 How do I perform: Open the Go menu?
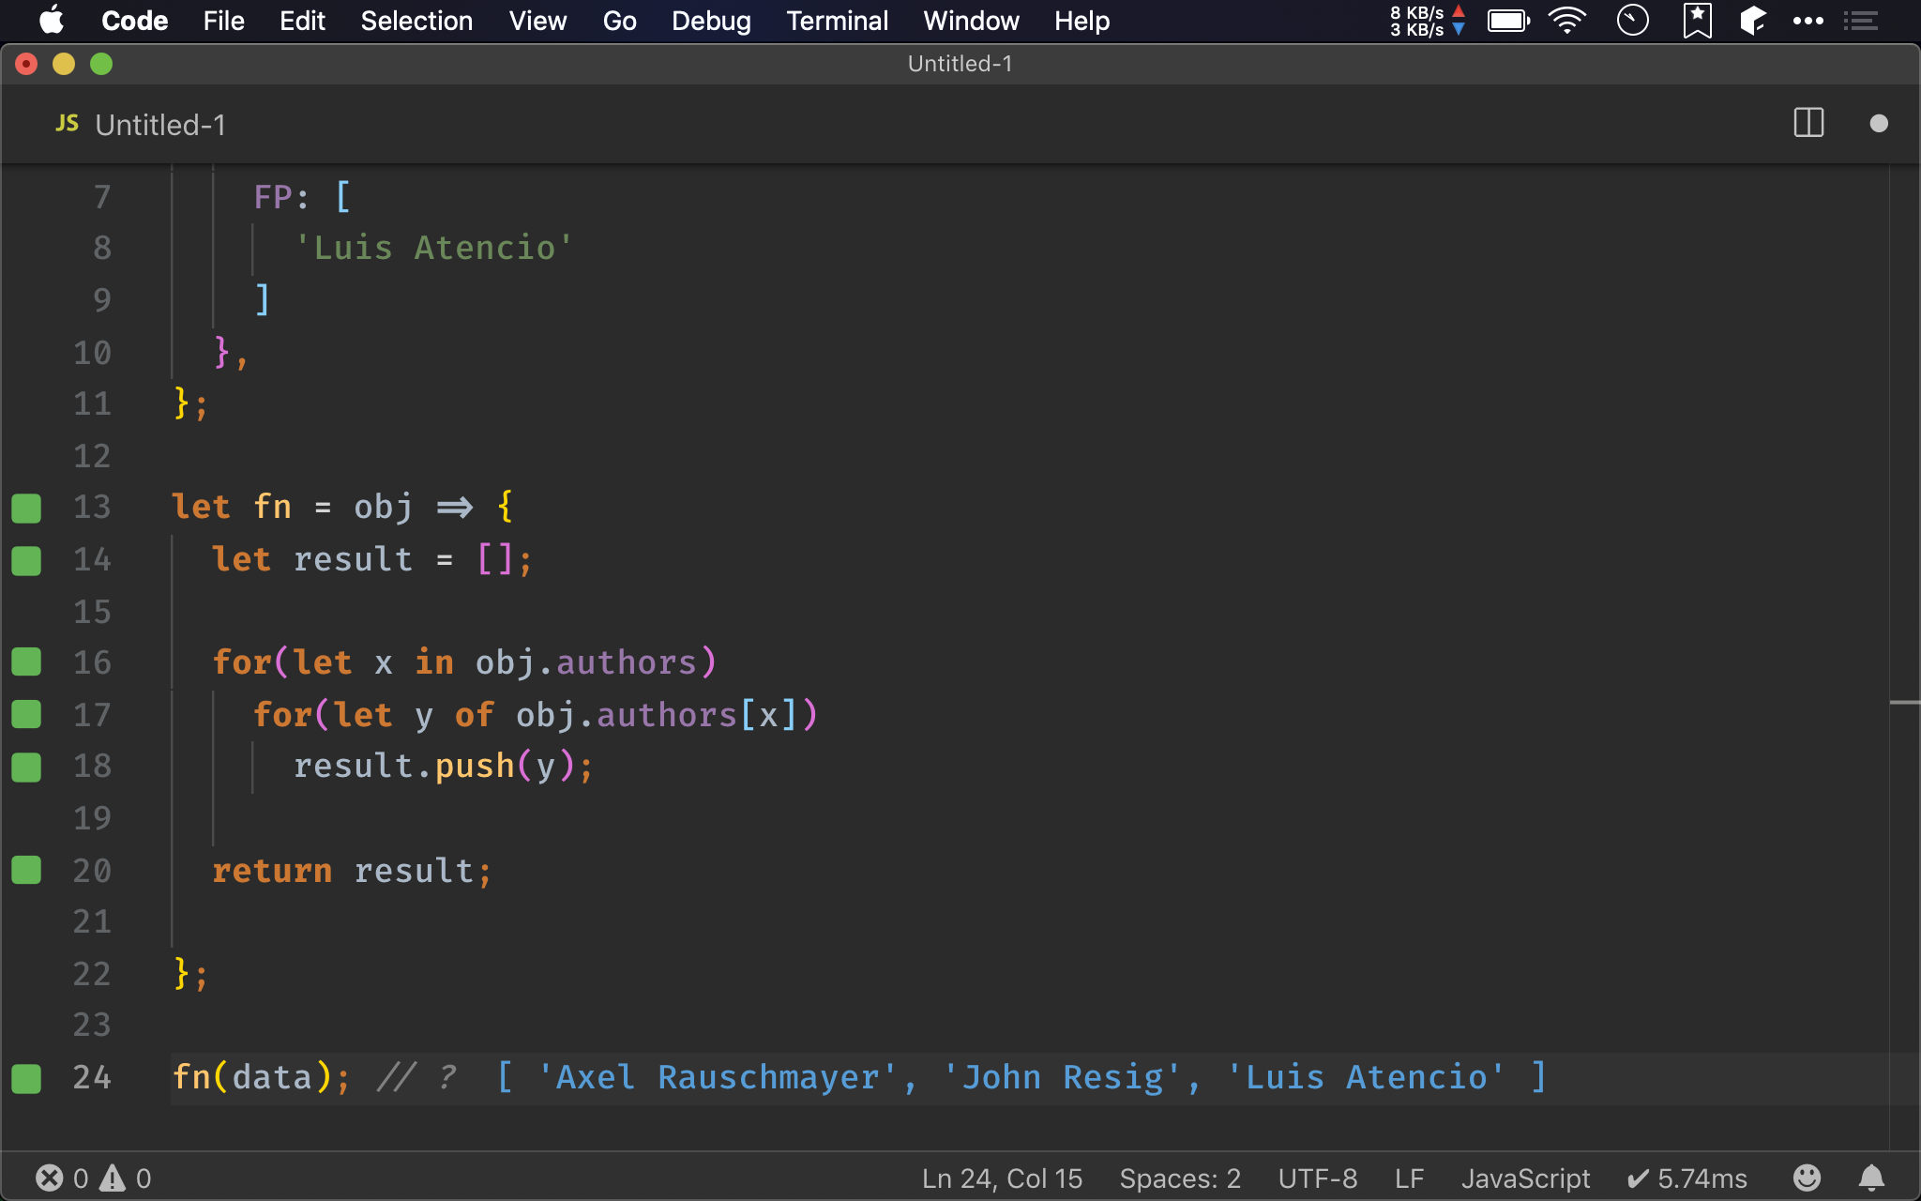click(619, 21)
